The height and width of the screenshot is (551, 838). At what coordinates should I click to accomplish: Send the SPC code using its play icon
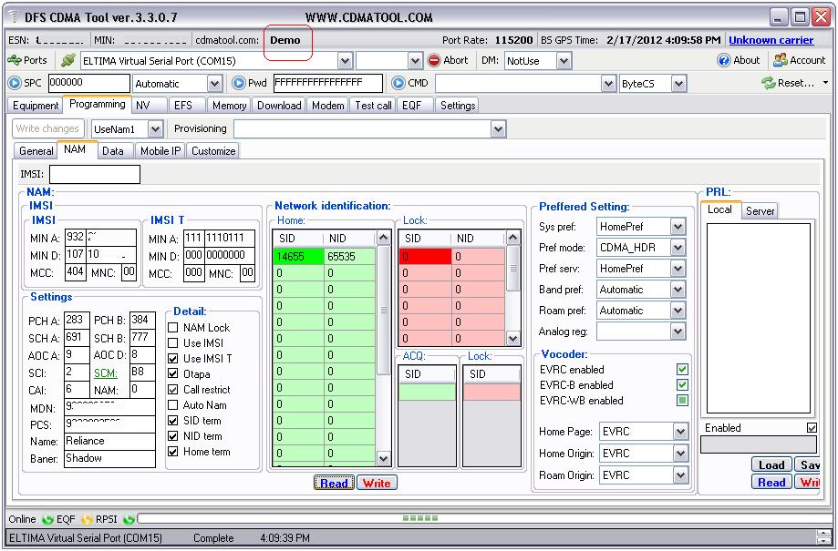coord(15,83)
